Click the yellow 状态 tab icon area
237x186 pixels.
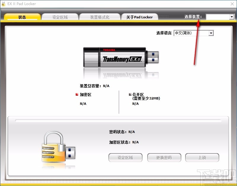click(22, 17)
